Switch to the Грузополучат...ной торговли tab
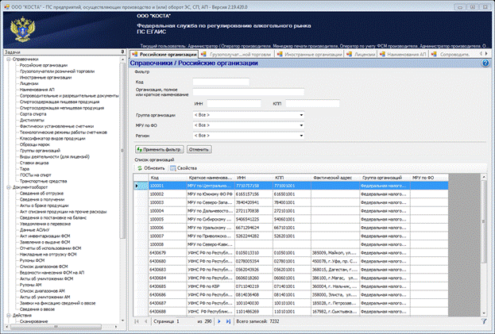The width and height of the screenshot is (495, 334). point(237,54)
